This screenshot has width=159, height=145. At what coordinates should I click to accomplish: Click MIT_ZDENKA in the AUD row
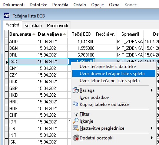[130, 42]
